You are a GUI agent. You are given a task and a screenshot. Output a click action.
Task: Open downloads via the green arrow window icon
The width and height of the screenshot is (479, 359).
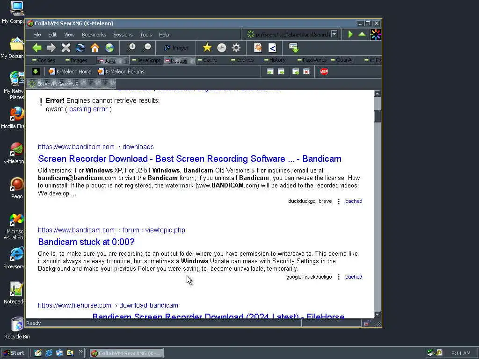pos(294,48)
